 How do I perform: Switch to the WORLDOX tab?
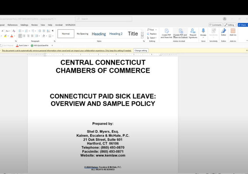tap(70, 25)
